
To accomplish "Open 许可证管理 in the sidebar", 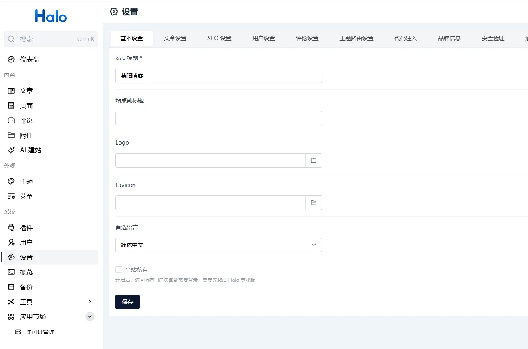I will coord(40,332).
